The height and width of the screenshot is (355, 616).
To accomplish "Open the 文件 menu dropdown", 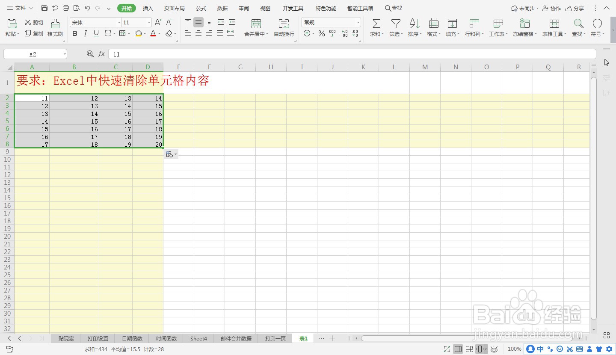I will point(20,8).
